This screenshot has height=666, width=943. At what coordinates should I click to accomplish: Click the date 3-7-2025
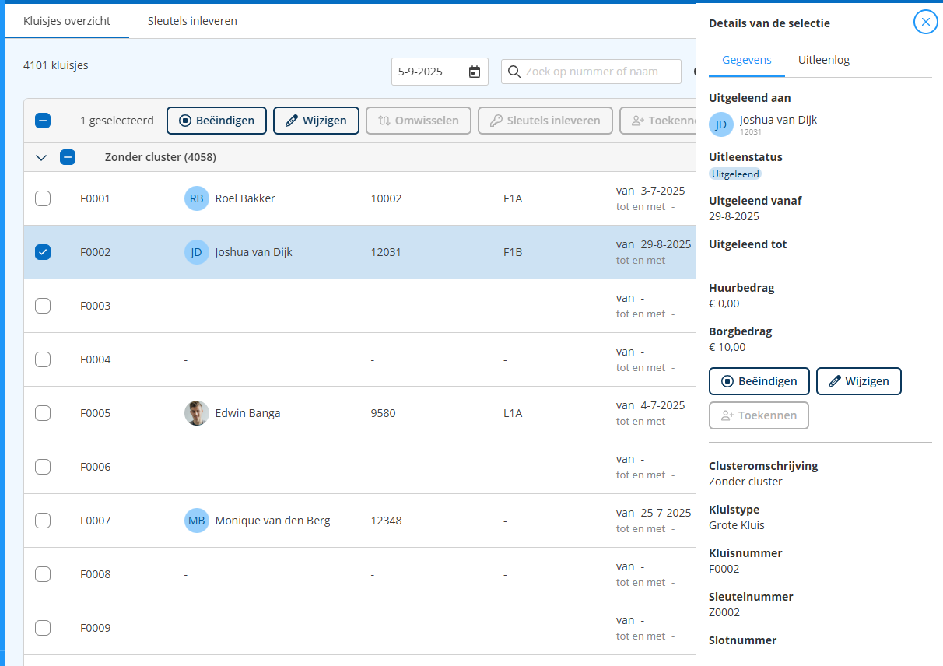tap(662, 191)
